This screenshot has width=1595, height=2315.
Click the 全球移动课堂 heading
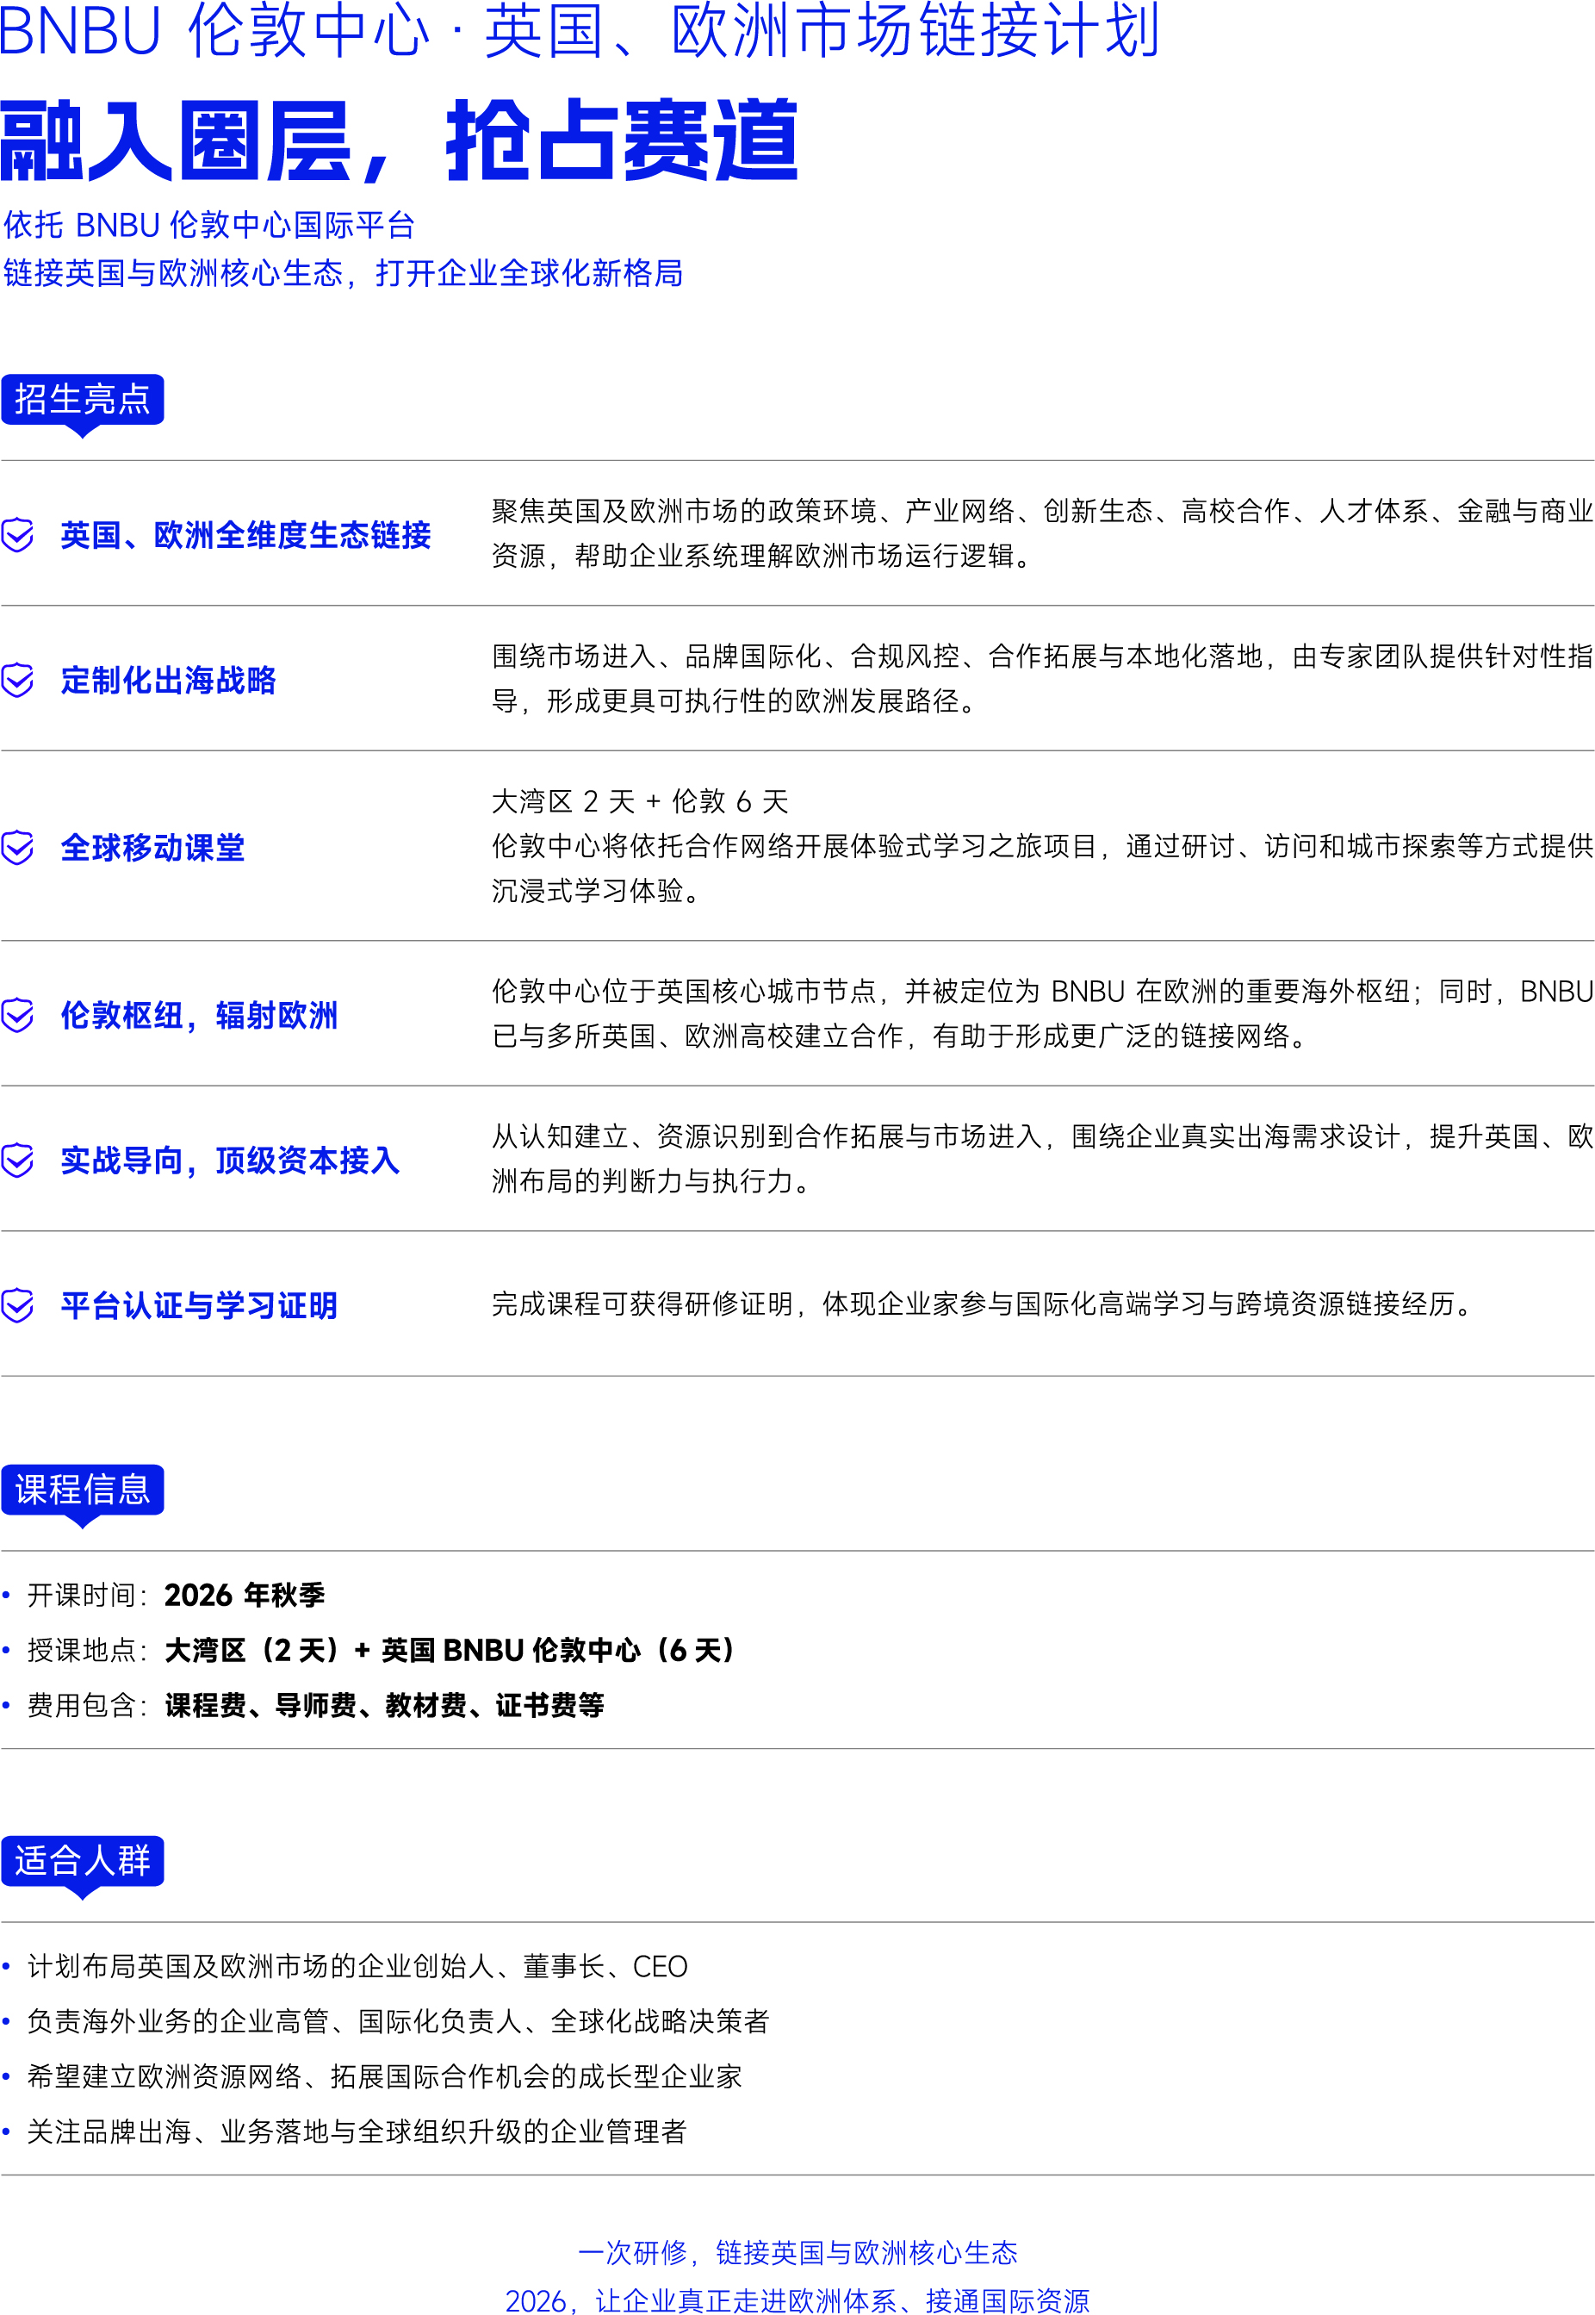(152, 848)
